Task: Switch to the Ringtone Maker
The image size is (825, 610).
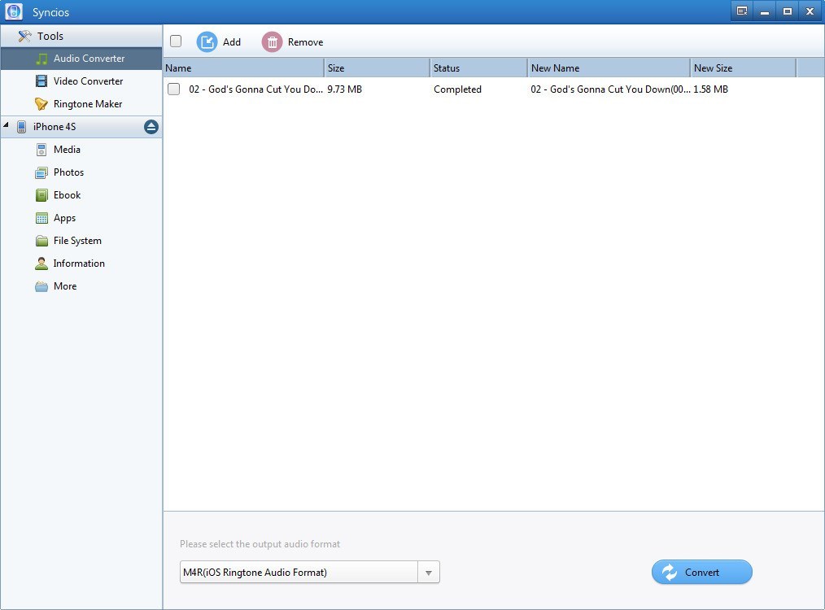Action: (x=88, y=103)
